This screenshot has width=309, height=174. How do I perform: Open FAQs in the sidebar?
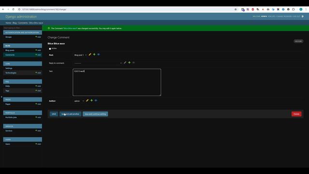pos(8,86)
